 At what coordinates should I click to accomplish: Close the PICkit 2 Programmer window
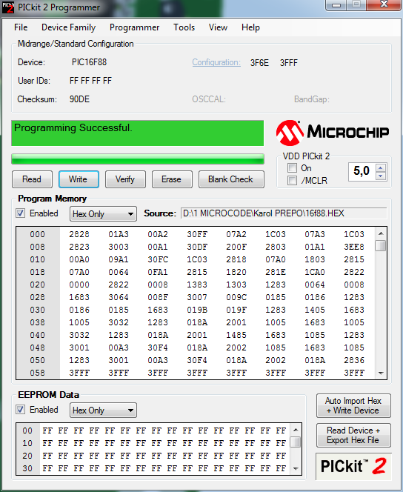click(x=384, y=4)
